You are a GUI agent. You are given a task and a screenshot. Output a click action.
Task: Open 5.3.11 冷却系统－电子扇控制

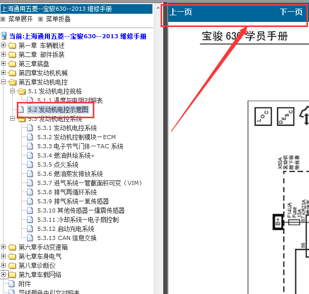click(78, 220)
